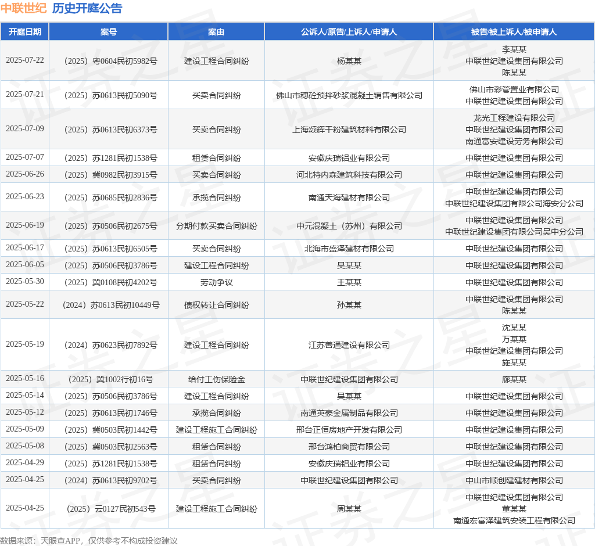Click the 历史开庭公告 heading
595x546 pixels.
click(x=87, y=8)
